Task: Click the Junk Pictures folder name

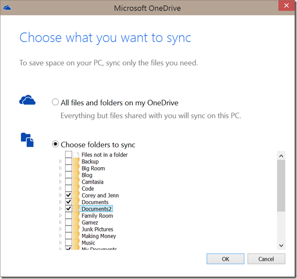Action: point(97,229)
